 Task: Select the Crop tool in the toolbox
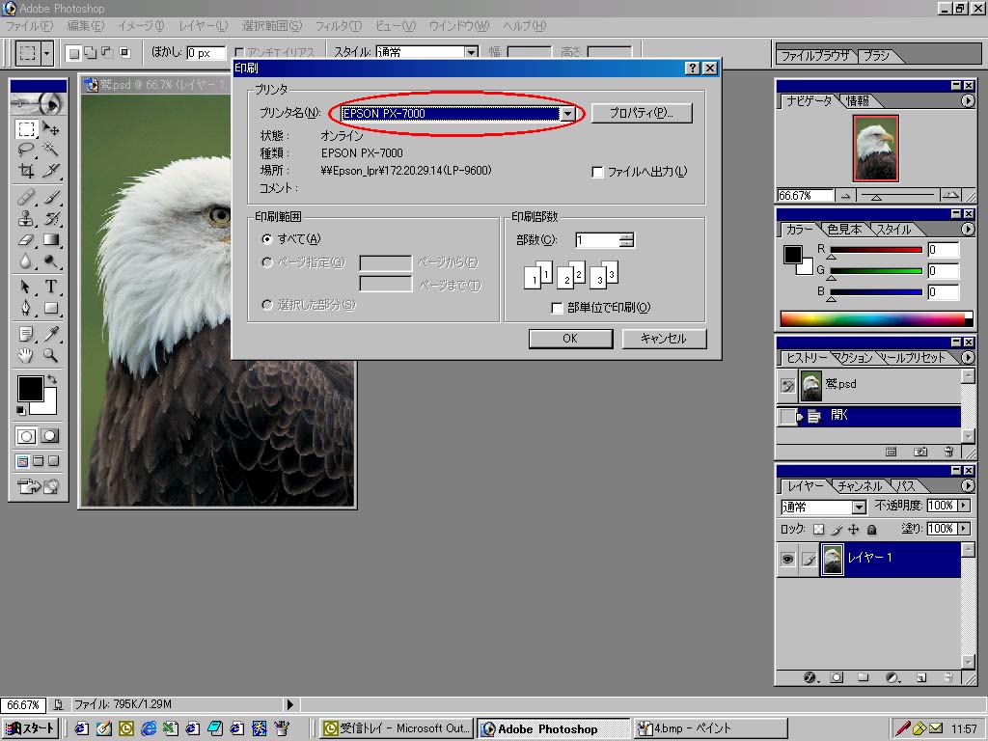point(27,171)
